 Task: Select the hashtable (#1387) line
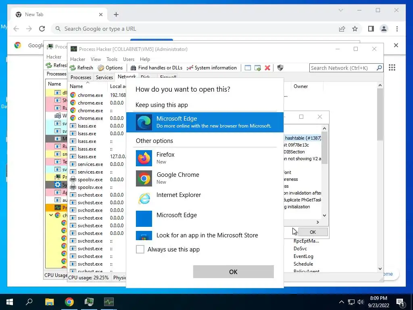(302, 138)
